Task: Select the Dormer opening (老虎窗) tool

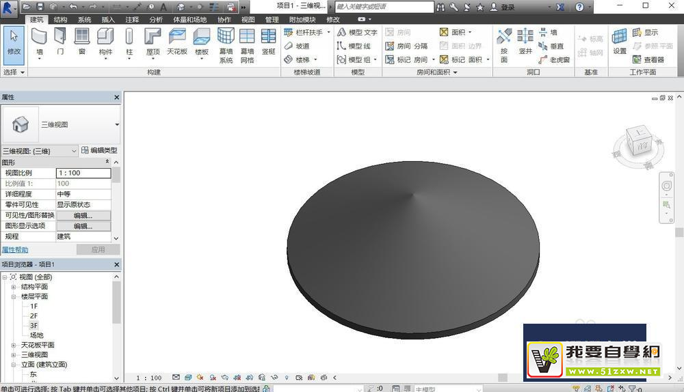Action: pyautogui.click(x=554, y=59)
